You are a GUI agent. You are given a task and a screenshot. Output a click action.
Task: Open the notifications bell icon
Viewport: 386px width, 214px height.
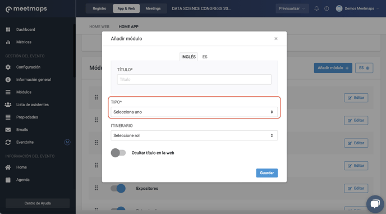(x=316, y=8)
